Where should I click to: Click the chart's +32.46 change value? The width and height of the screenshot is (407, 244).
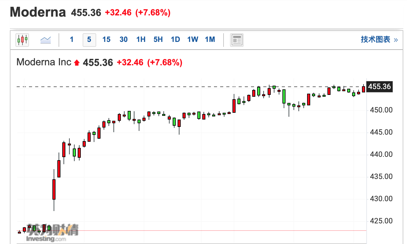coord(130,63)
